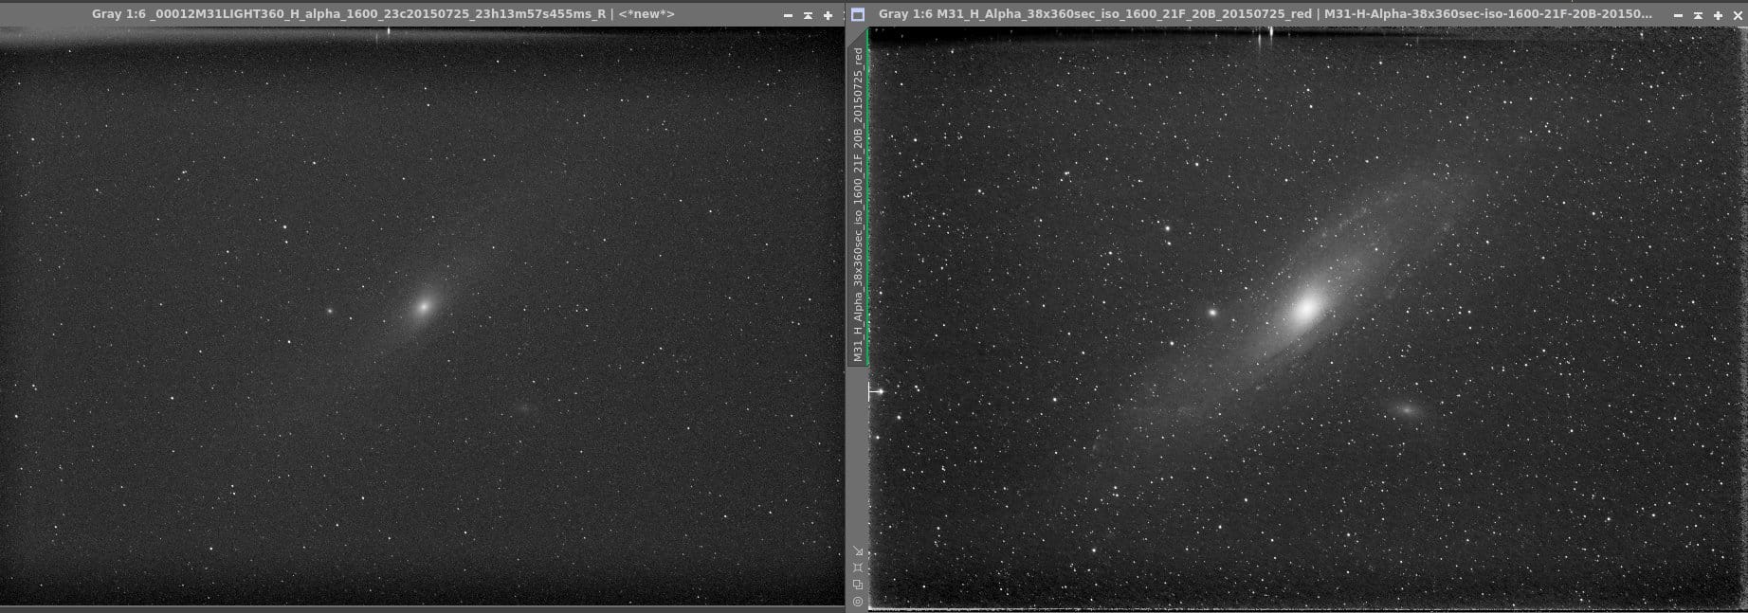Click the four-corner fit view icon
This screenshot has height=613, width=1748.
point(858,568)
